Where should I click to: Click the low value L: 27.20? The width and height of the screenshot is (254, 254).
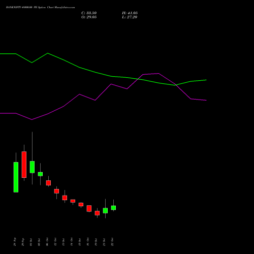tap(130, 17)
